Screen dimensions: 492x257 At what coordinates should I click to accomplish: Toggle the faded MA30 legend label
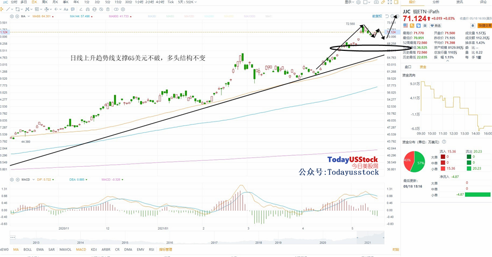pyautogui.click(x=152, y=16)
